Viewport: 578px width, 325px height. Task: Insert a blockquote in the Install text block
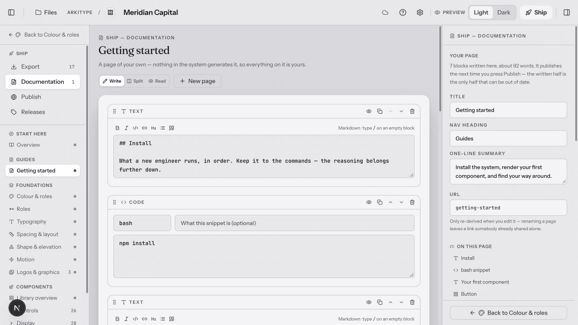point(172,128)
